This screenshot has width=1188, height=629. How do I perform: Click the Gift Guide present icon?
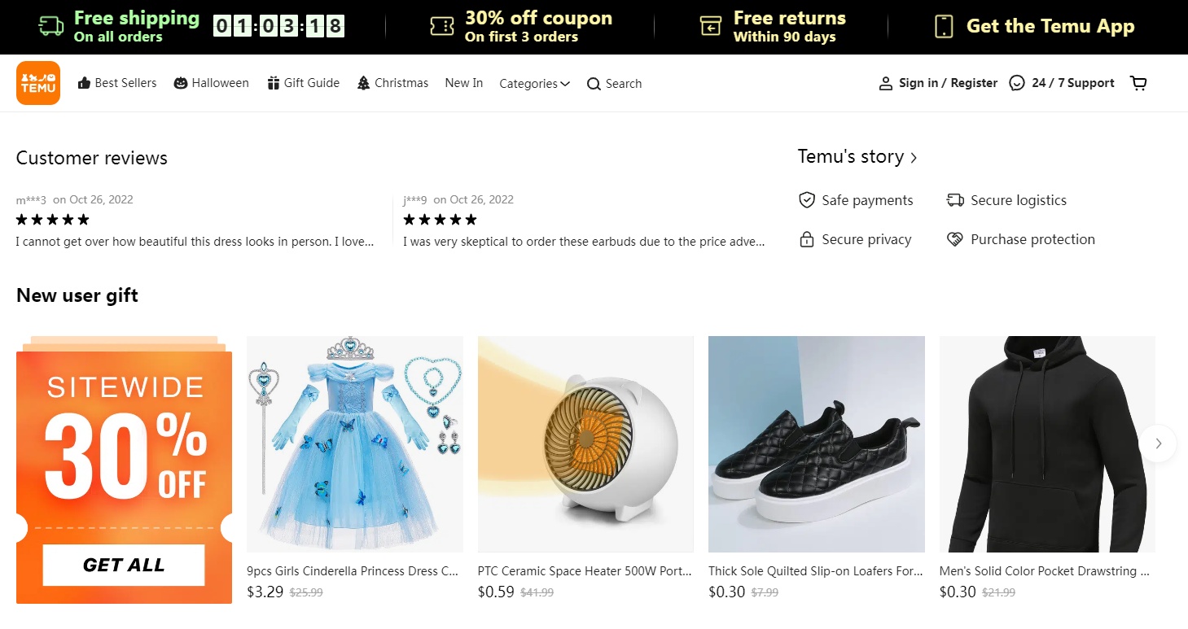click(274, 83)
